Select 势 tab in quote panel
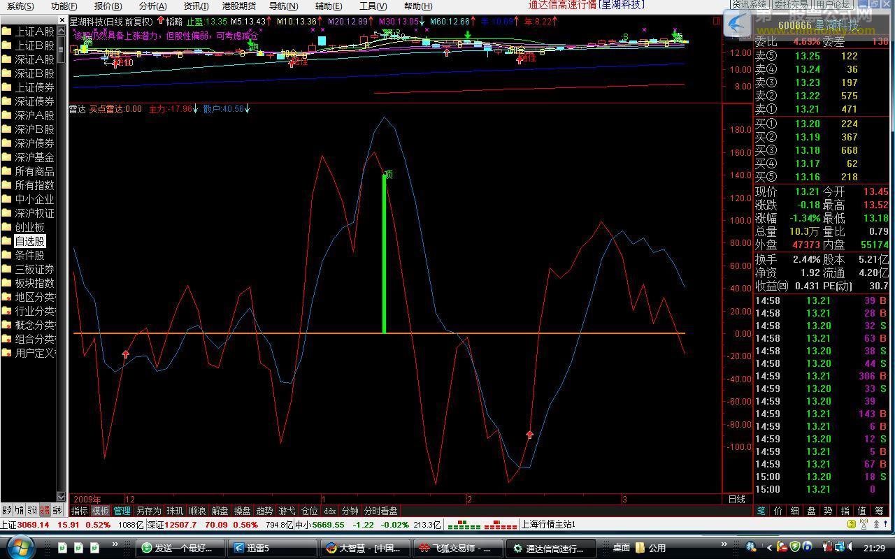Screen dimensions: 895x559 pyautogui.click(x=828, y=511)
